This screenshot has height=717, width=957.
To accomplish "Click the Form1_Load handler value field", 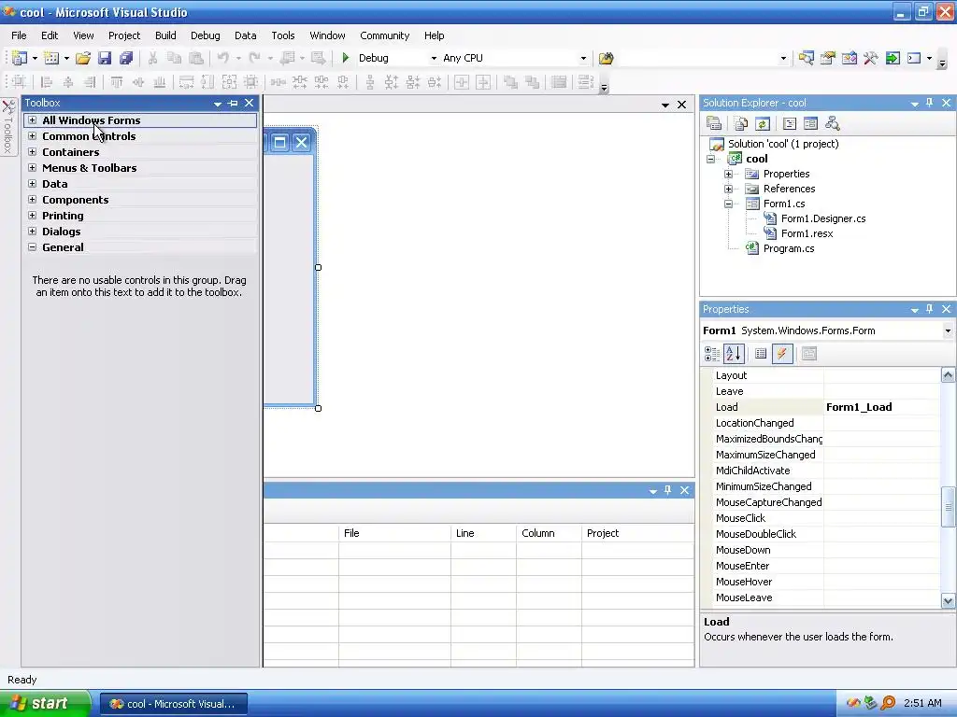I will point(881,407).
